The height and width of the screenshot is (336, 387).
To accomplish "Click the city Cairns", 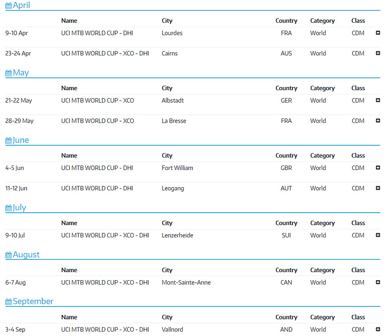I will coord(169,53).
